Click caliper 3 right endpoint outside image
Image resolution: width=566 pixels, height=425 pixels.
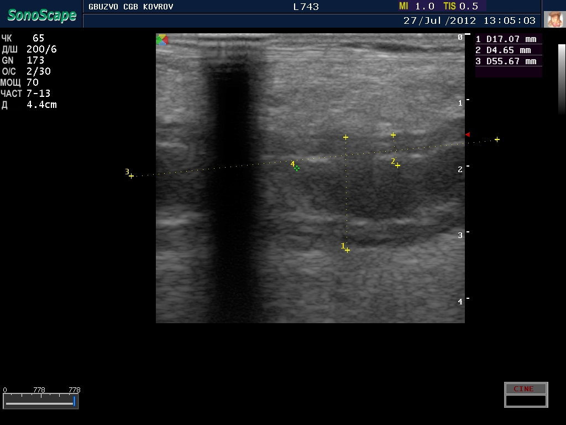point(497,139)
